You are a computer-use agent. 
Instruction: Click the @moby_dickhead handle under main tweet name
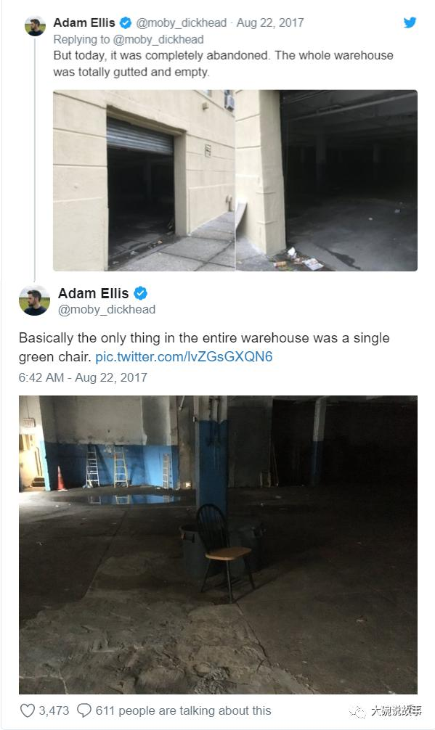(x=107, y=310)
